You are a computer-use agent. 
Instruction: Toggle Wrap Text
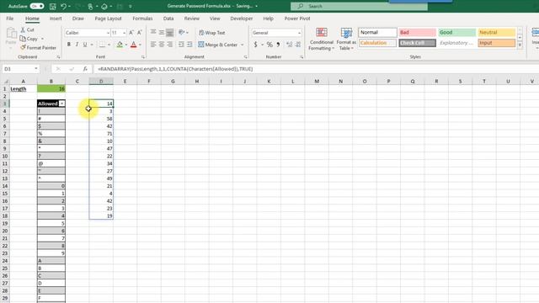click(x=211, y=33)
